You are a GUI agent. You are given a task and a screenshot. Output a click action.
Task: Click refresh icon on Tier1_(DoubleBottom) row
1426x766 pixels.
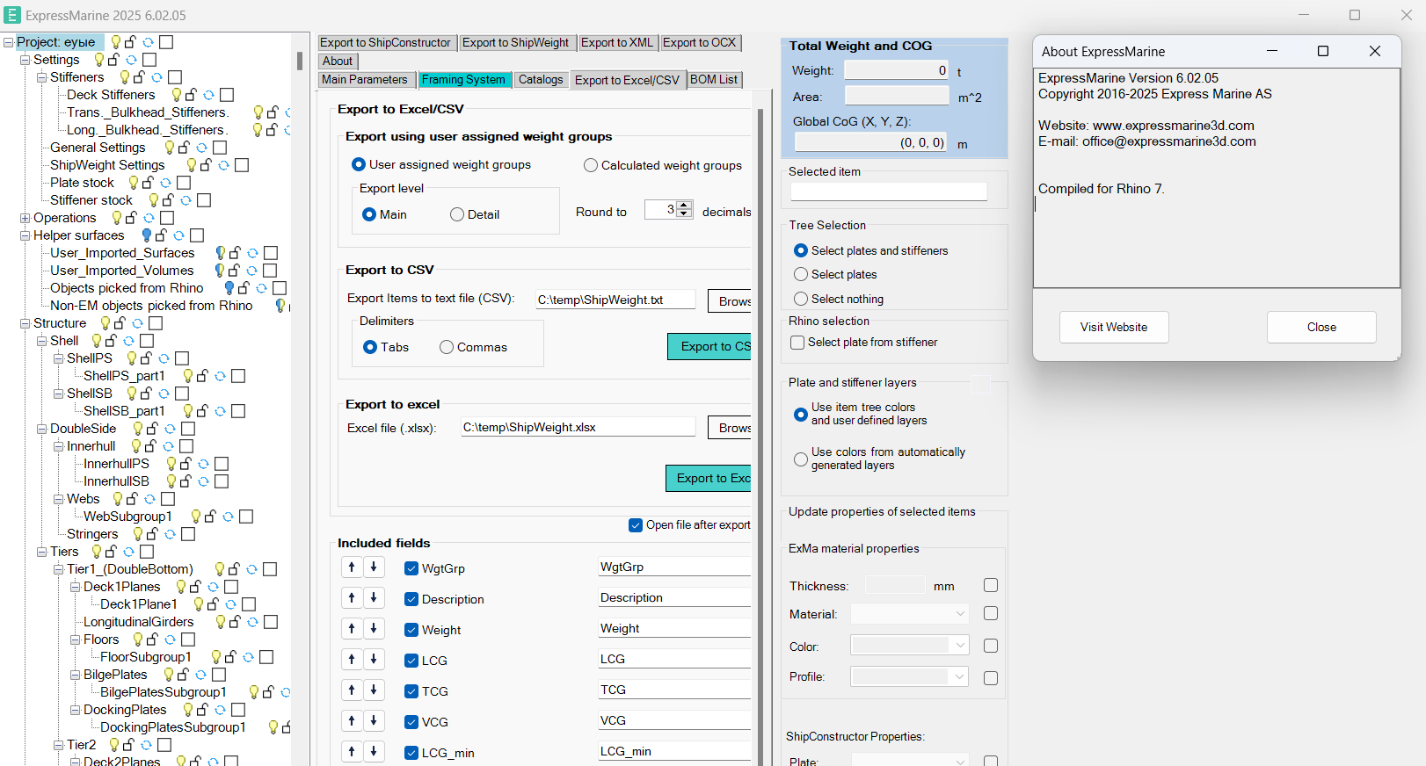pos(251,569)
